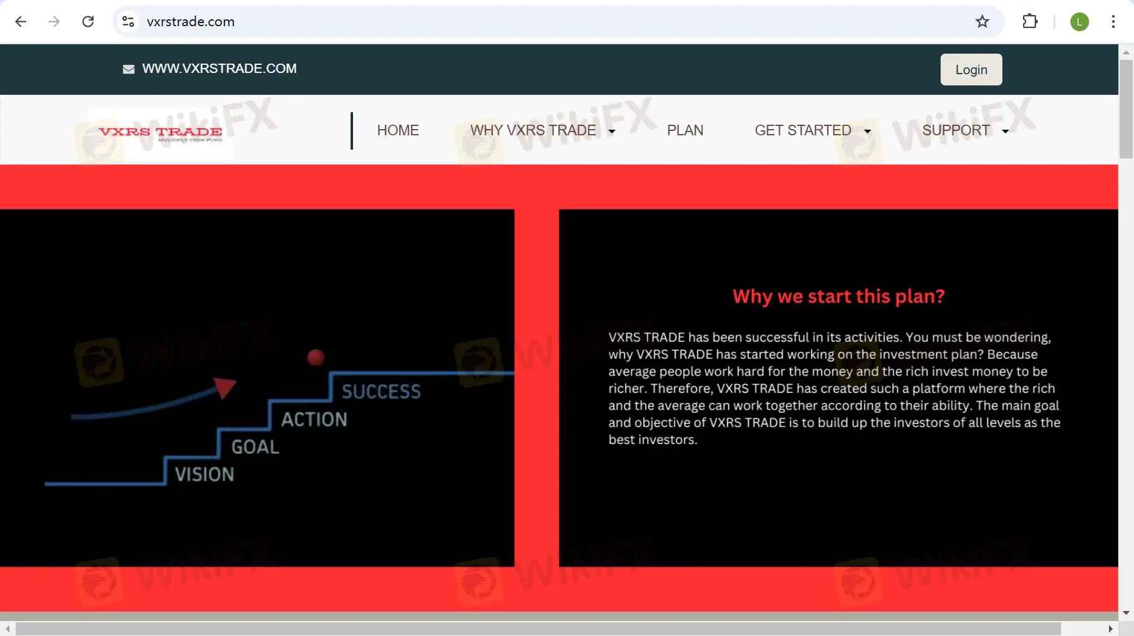
Task: Click the vertical scrollbar thumb
Action: click(x=1125, y=109)
